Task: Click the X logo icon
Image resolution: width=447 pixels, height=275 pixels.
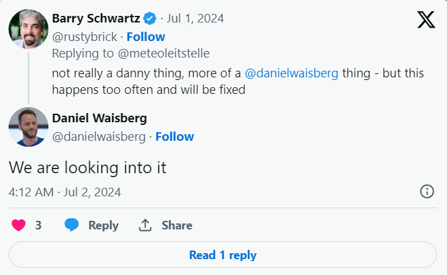Action: point(426,20)
